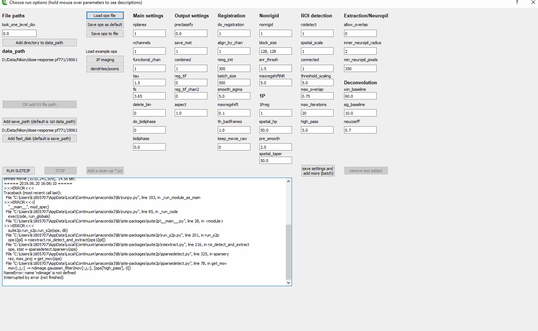Click Add save_path (default is 1st data_path)

point(39,121)
